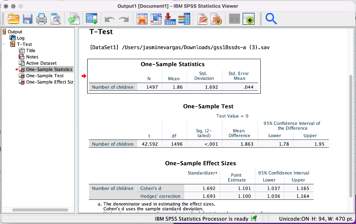Image resolution: width=356 pixels, height=224 pixels.
Task: Create or edit autoscript with pencil page icon
Action: click(203, 19)
